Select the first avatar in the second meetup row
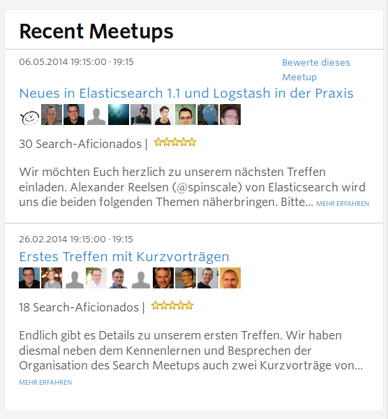388x419 pixels. pos(29,278)
